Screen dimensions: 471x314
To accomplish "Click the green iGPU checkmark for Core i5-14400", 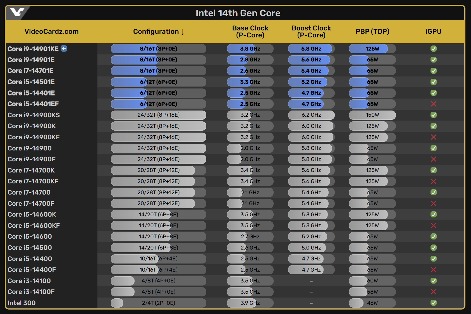I will tap(434, 258).
